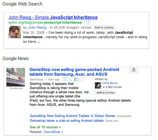Open the Related GameStop link

[53, 132]
